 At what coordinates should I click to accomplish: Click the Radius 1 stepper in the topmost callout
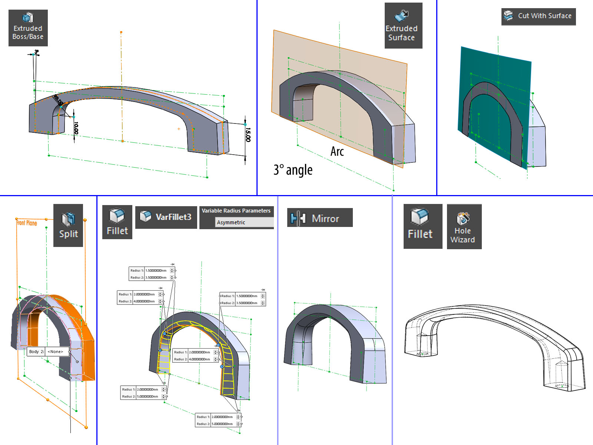pos(172,271)
